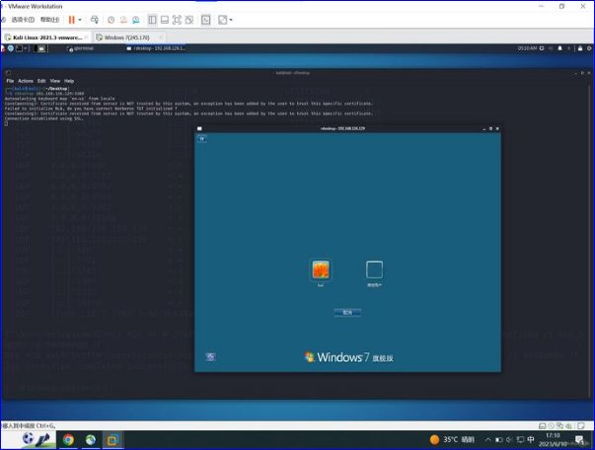Screen dimensions: 595x450
Task: Click the take snapshot clock icon
Action: 111,19
